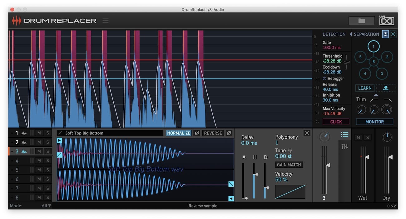
Task: Click the LEARN button
Action: [365, 88]
